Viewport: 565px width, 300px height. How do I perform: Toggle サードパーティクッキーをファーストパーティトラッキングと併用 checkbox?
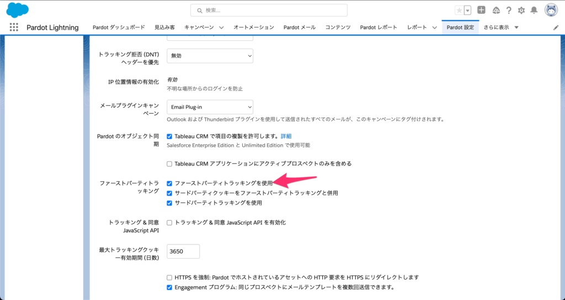[169, 194]
